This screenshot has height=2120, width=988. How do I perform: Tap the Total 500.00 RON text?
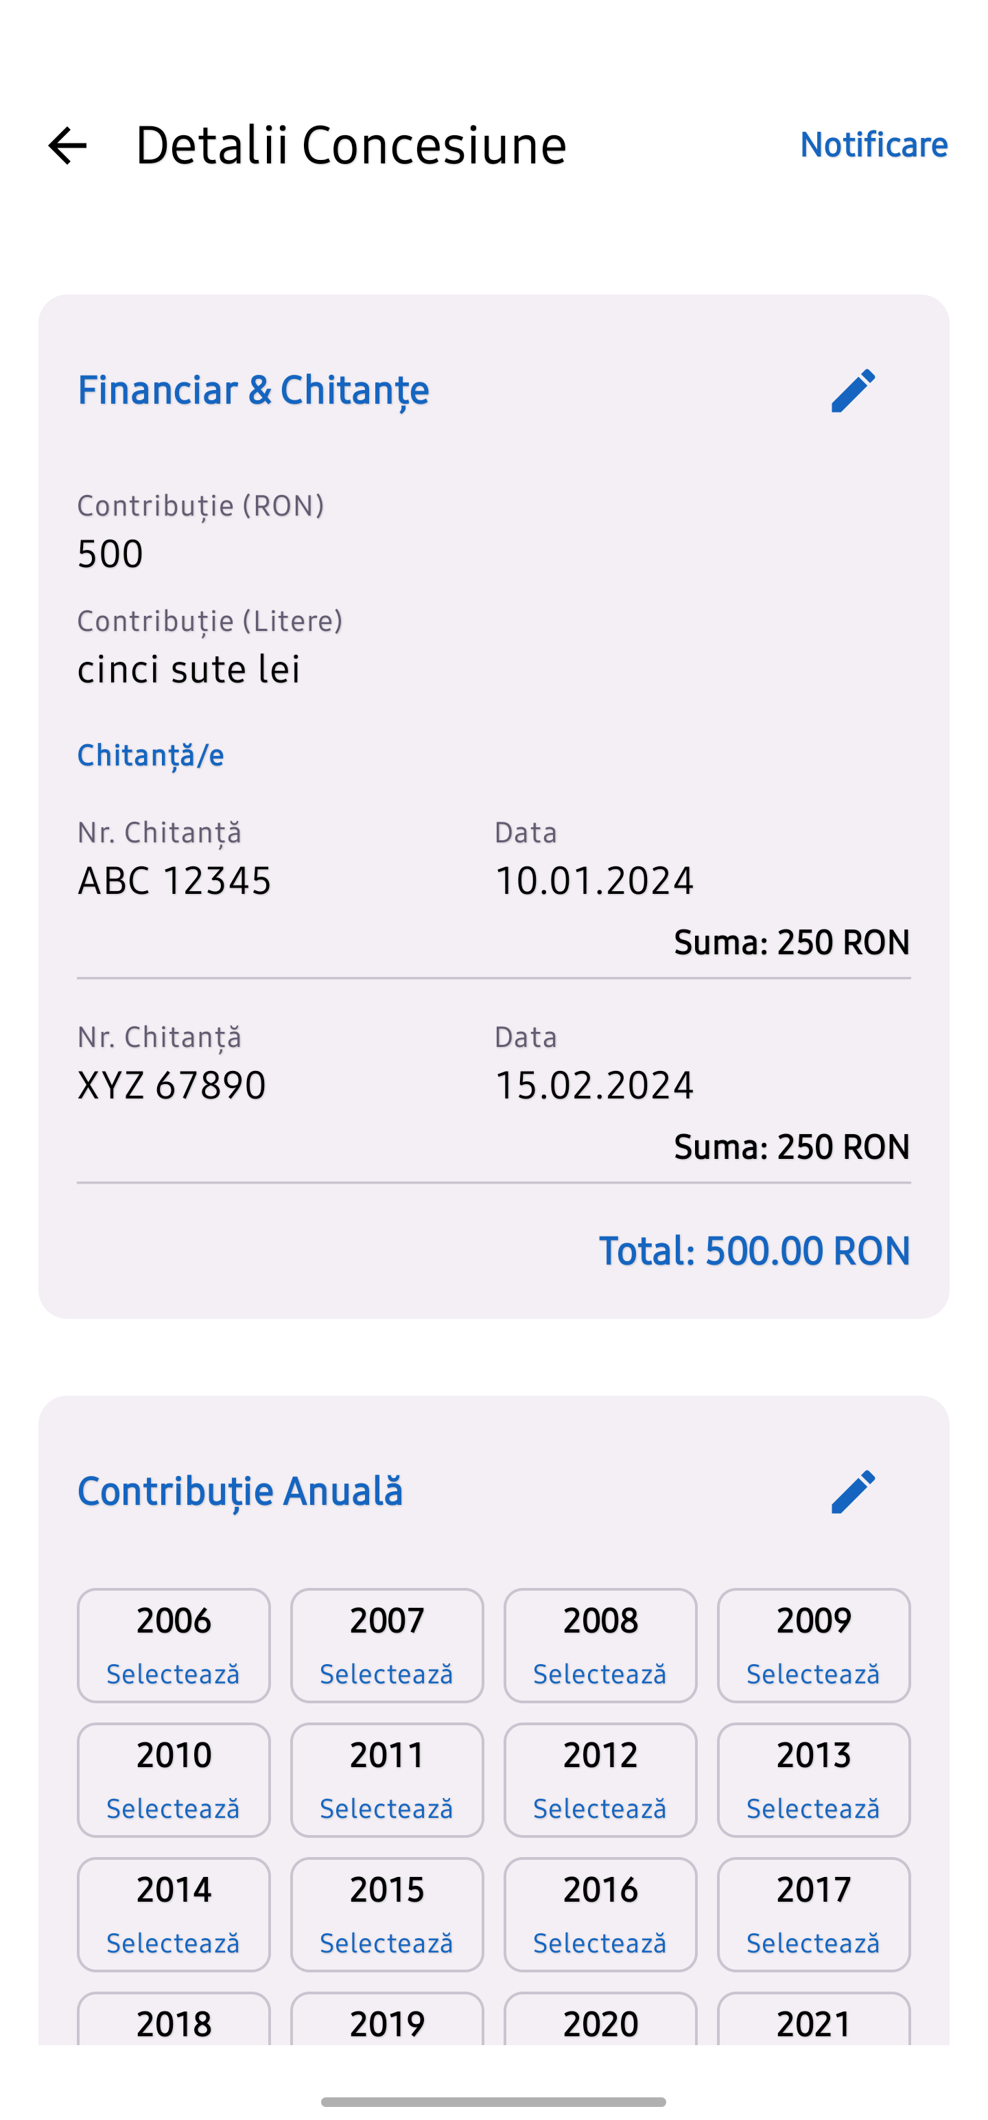coord(753,1251)
